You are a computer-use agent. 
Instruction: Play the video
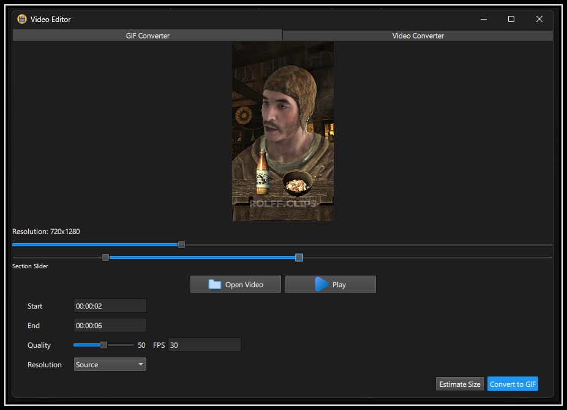click(x=331, y=284)
